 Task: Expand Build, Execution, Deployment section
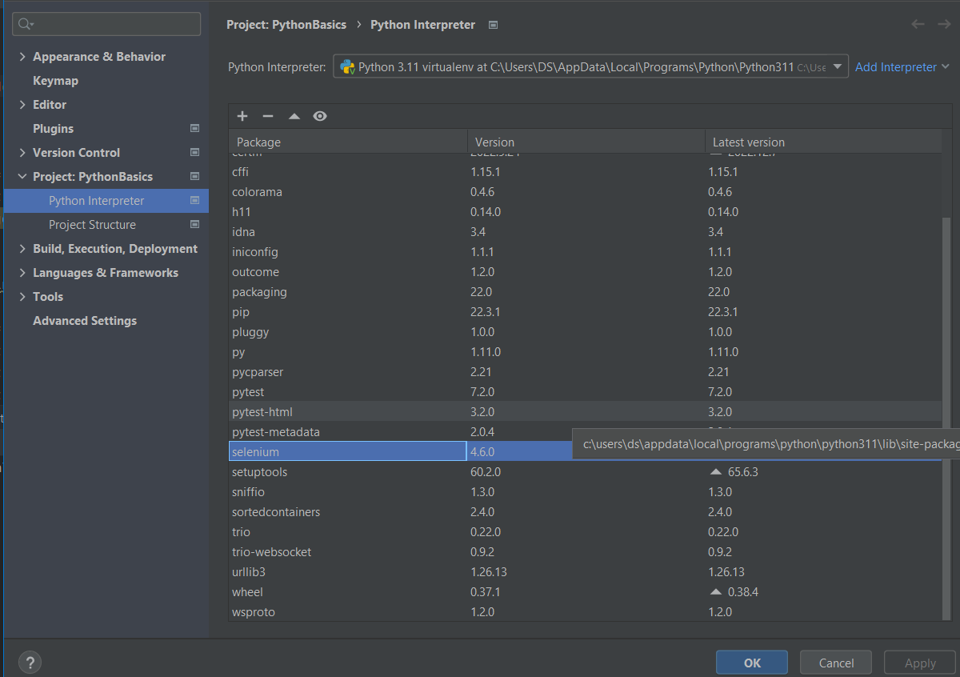pyautogui.click(x=22, y=249)
